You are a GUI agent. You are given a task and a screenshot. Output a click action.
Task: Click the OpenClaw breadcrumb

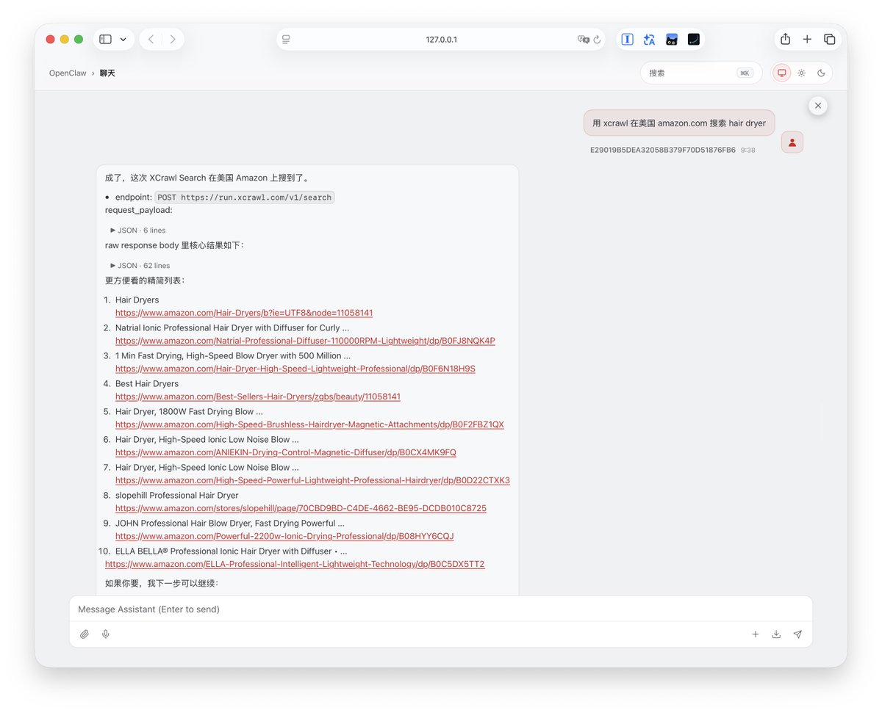[68, 73]
